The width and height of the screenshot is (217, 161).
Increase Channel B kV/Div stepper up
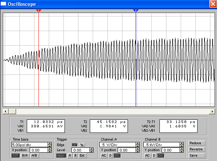[x=181, y=143]
